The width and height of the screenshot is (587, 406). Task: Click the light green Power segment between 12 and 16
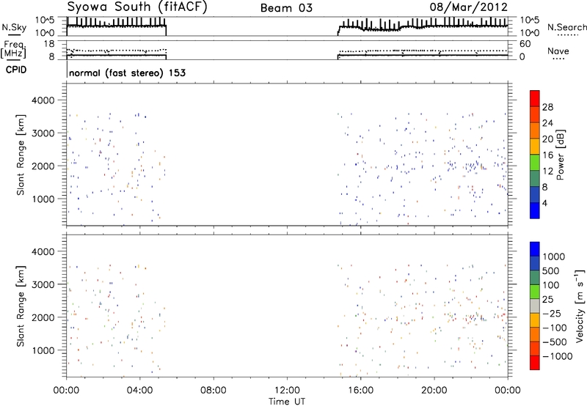click(x=535, y=162)
